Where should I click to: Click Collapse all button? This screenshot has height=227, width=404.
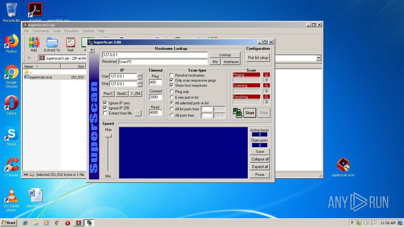click(x=260, y=159)
